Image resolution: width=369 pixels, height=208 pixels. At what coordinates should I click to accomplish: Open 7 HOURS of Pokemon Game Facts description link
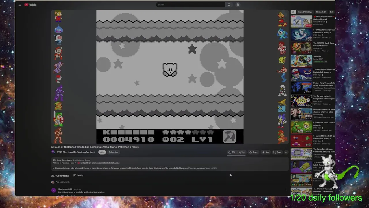coord(99,163)
